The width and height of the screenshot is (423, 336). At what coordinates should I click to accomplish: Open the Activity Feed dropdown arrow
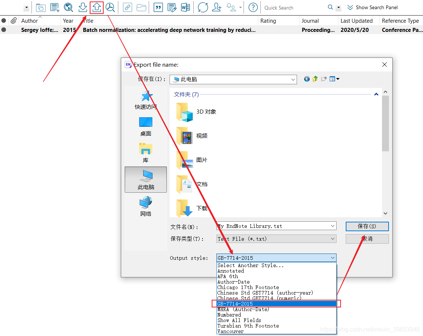click(240, 8)
